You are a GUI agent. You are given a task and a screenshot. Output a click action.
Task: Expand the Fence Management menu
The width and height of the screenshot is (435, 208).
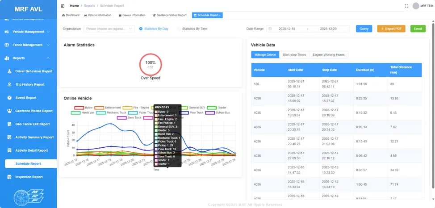pos(28,45)
